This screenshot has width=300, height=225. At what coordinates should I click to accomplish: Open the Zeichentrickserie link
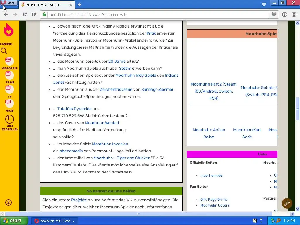click(x=116, y=89)
